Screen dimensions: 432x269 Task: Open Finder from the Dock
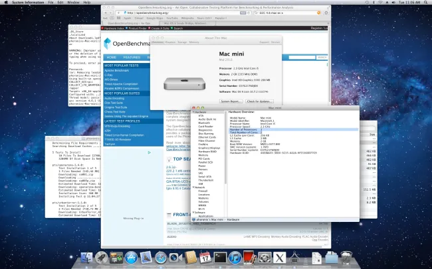click(x=86, y=258)
